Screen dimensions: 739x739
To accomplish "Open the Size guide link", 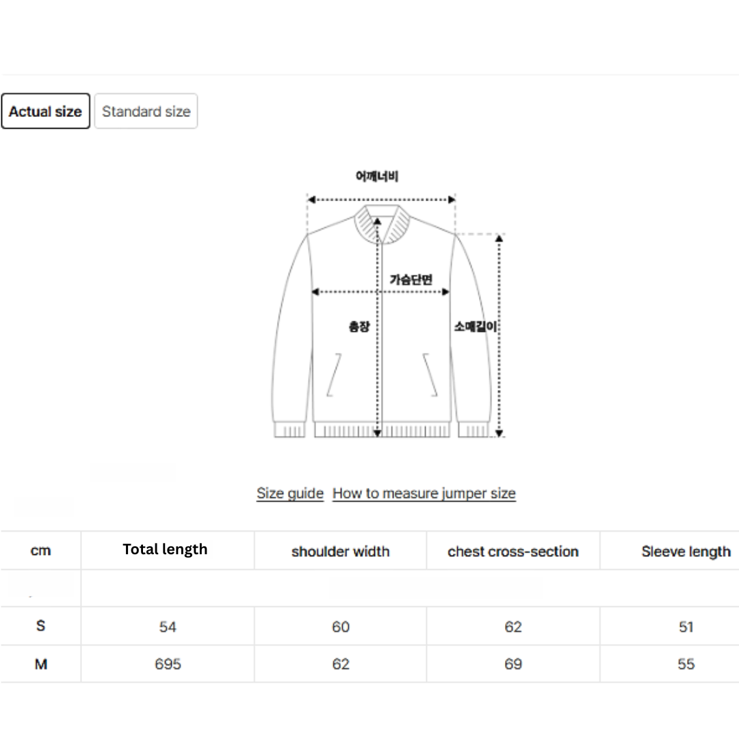I will click(x=289, y=493).
